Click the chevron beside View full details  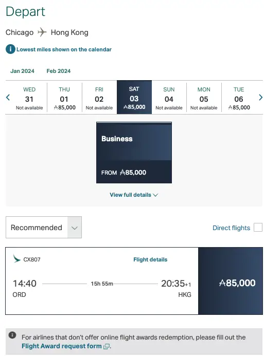[155, 195]
